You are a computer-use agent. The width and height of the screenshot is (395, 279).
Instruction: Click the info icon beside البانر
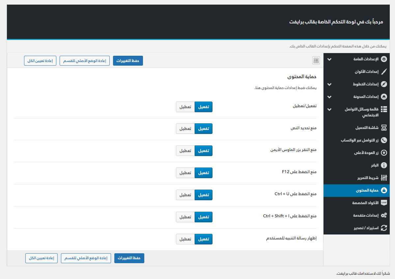tap(384, 165)
